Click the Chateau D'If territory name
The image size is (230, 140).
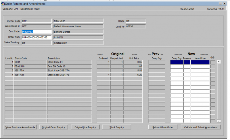click(x=78, y=43)
